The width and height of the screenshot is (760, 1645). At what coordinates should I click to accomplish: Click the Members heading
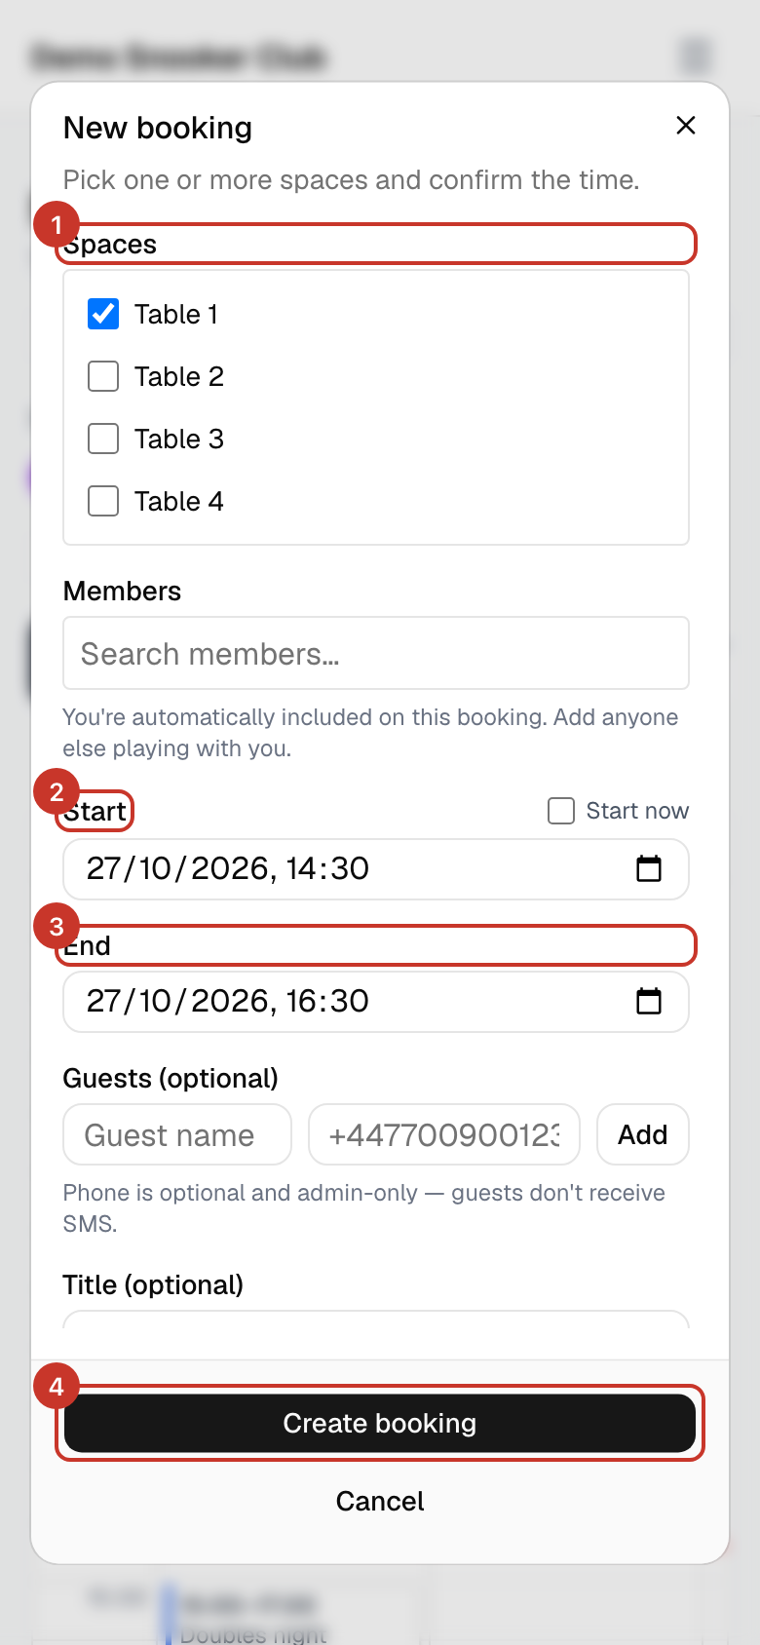point(122,591)
